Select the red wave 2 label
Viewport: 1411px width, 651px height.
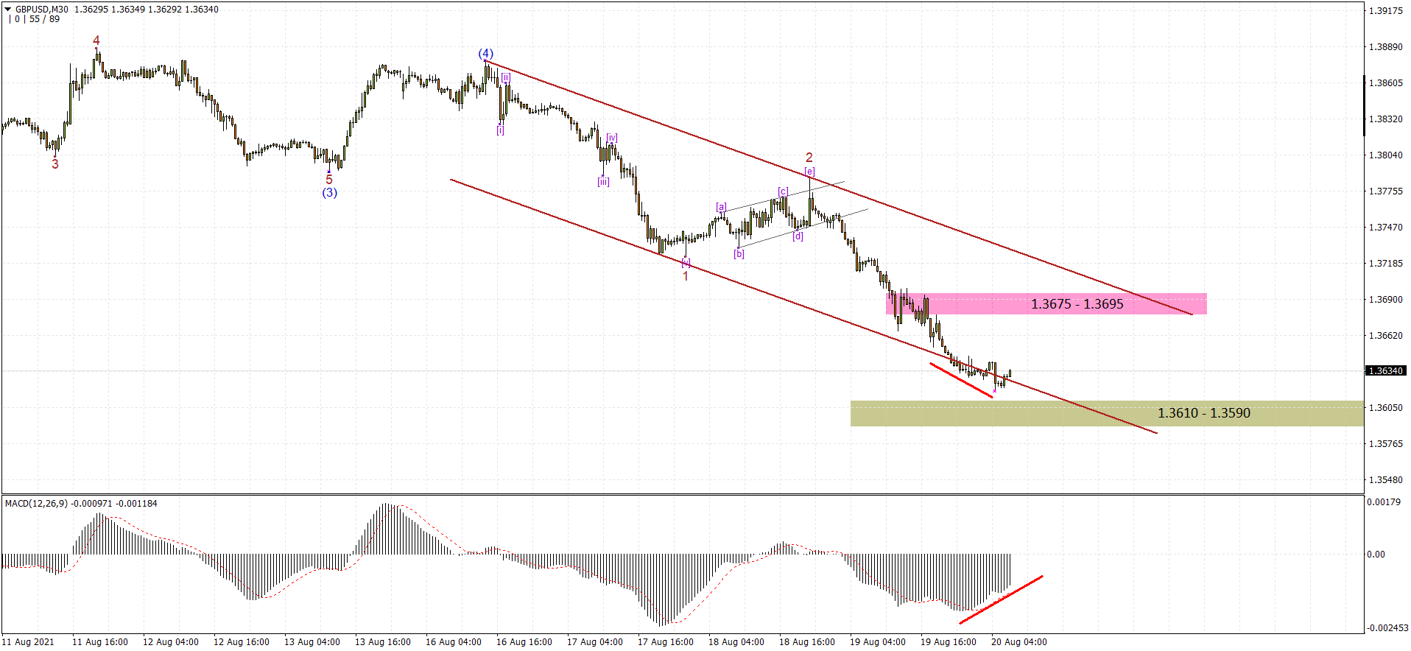(x=809, y=158)
